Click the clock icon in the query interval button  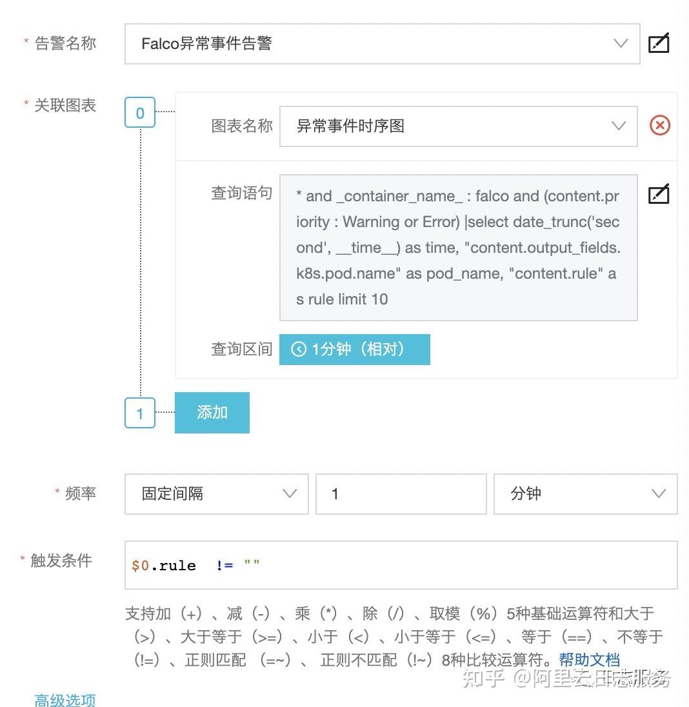pos(298,349)
